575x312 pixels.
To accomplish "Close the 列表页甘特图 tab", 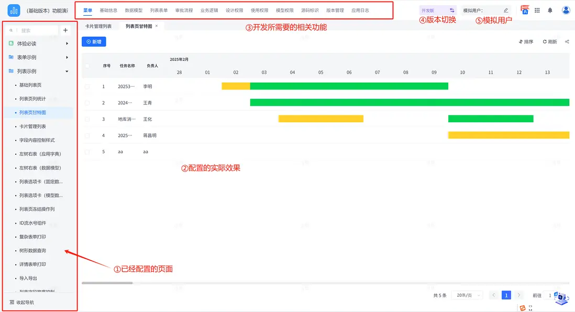I will 157,26.
